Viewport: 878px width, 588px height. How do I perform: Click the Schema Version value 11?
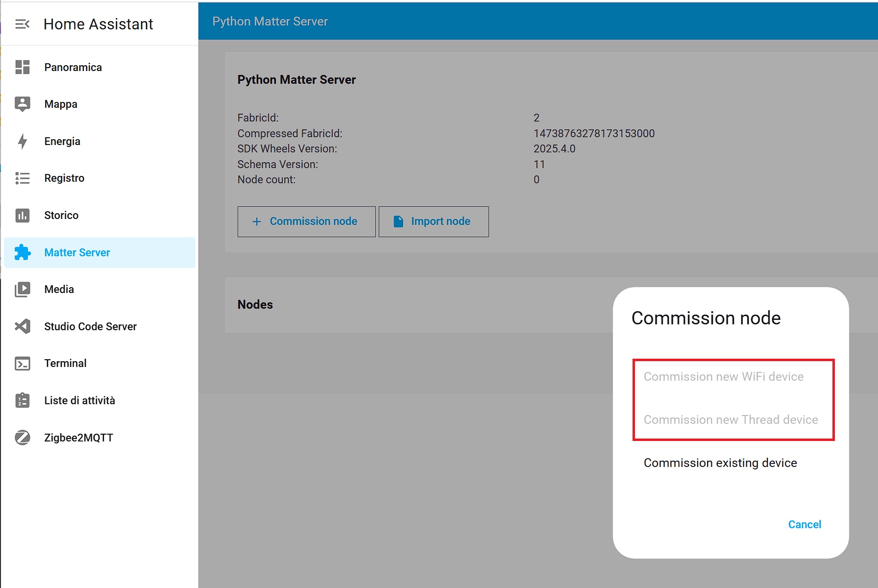point(539,164)
